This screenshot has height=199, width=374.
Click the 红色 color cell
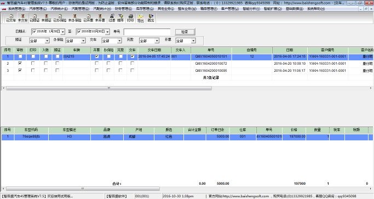[169, 137]
